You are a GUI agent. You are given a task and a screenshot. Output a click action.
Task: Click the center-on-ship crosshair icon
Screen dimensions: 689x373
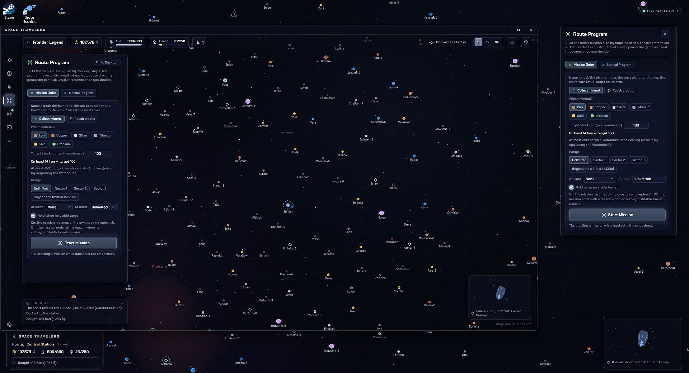[512, 42]
